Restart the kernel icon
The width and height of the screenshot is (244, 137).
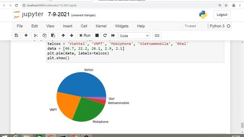pyautogui.click(x=105, y=35)
